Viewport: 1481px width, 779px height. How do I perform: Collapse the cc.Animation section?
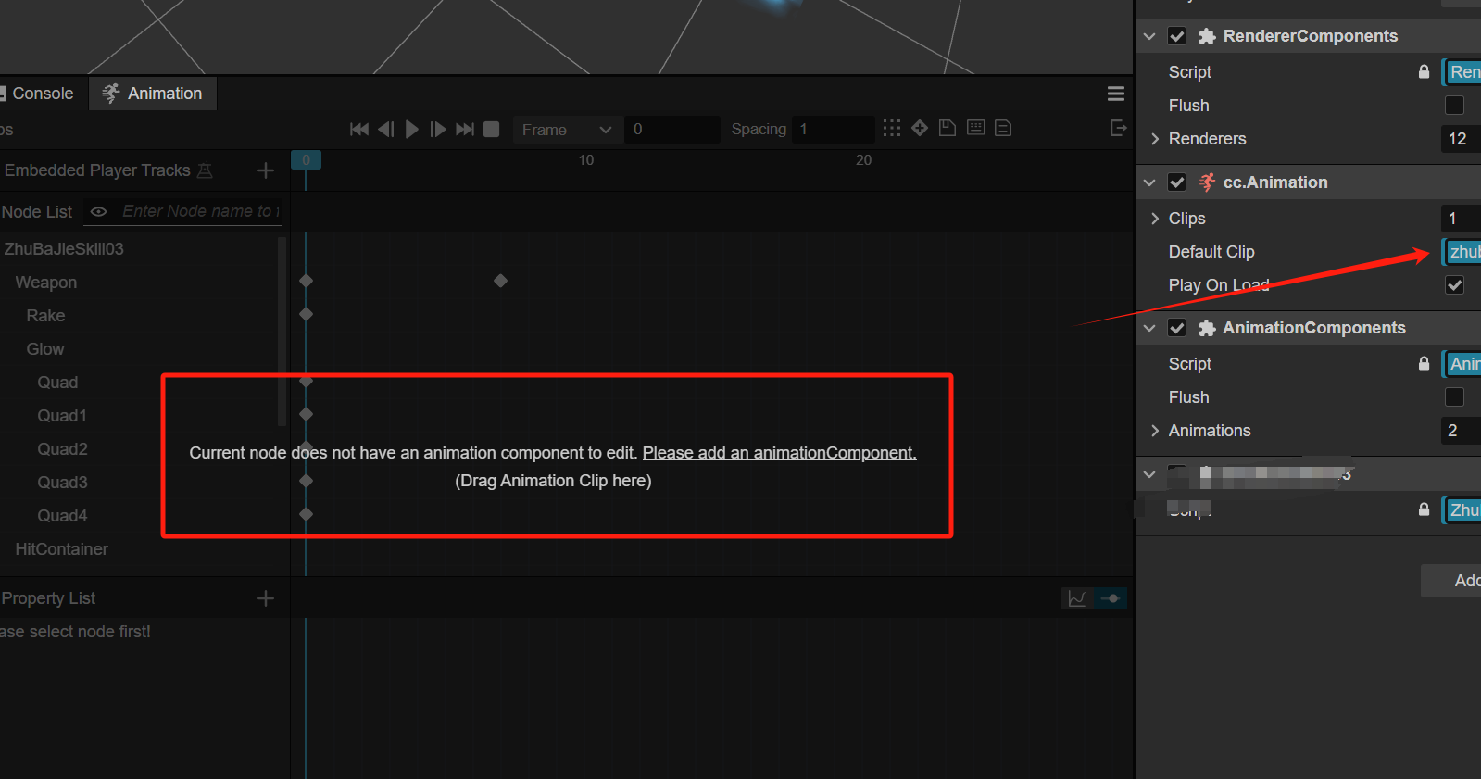[1149, 182]
